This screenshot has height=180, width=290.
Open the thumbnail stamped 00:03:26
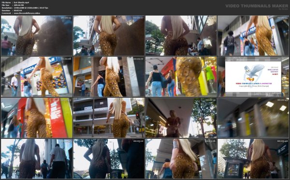(x=181, y=159)
